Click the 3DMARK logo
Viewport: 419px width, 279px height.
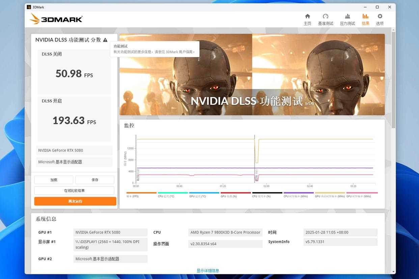pyautogui.click(x=56, y=19)
